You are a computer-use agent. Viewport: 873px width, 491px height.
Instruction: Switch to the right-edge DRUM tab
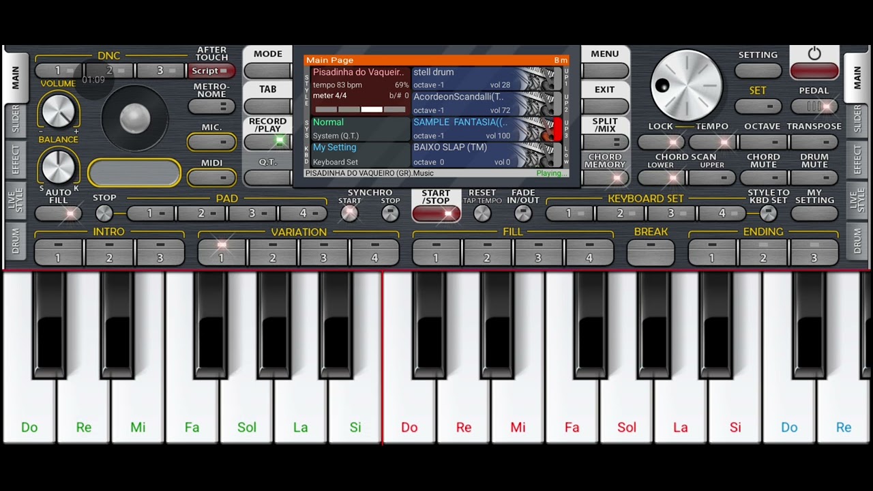click(x=857, y=241)
